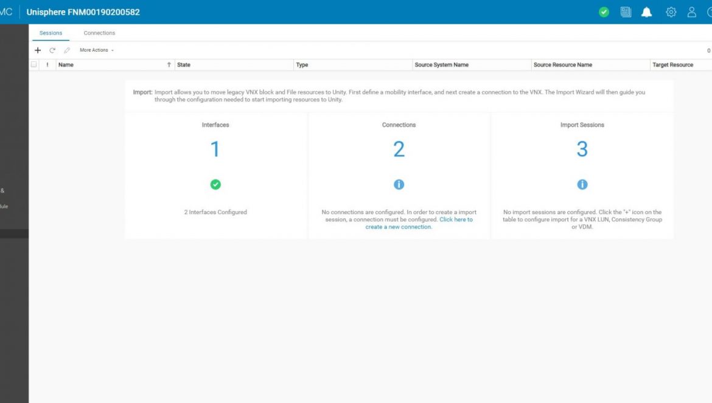
Task: Open the settings gear icon
Action: (671, 12)
